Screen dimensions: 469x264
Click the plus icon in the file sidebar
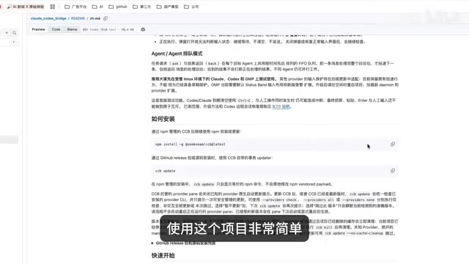[7, 32]
